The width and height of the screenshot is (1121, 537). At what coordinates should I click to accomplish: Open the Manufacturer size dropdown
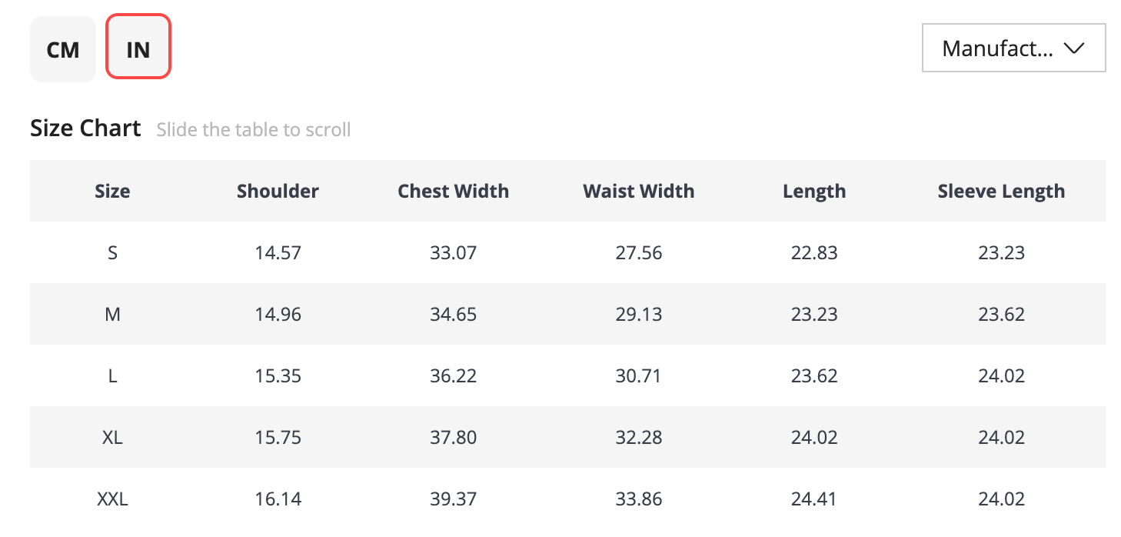pos(1013,48)
